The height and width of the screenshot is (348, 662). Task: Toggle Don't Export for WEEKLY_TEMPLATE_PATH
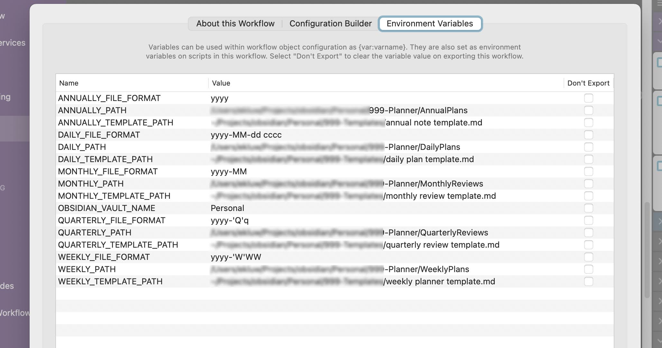coord(588,281)
